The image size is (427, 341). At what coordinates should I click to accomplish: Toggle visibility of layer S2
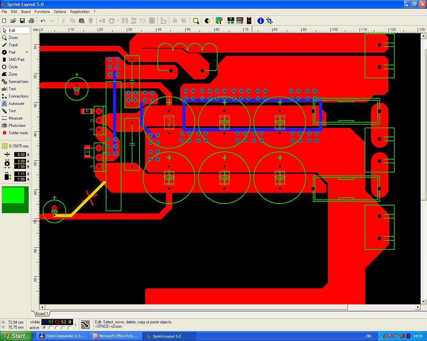[63, 322]
